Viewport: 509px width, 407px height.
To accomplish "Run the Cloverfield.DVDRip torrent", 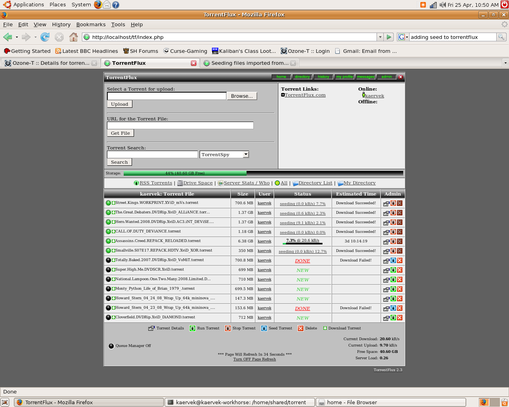I will 393,318.
